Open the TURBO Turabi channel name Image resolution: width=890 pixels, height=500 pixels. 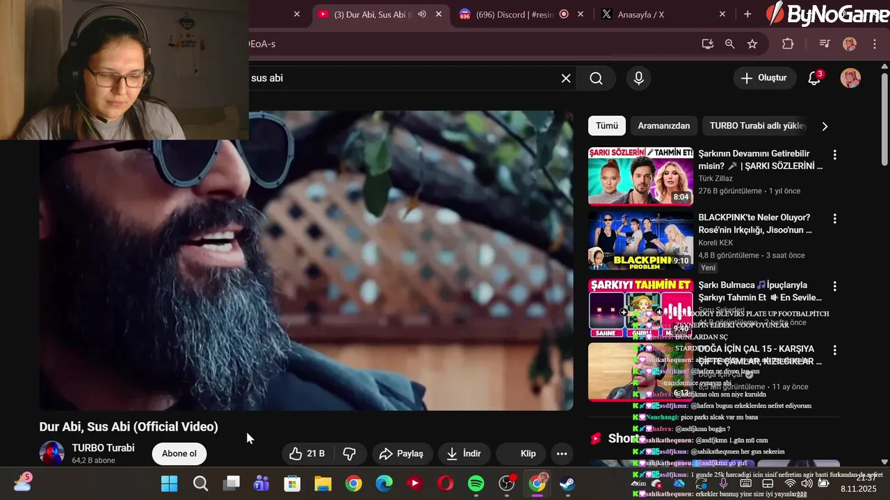(103, 448)
